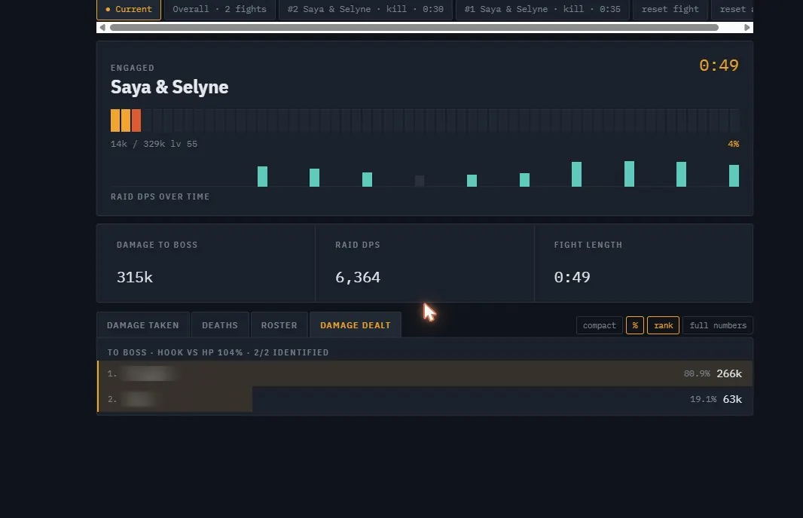Image resolution: width=803 pixels, height=518 pixels.
Task: Click the dim gray bar in DPS chart
Action: tap(420, 181)
